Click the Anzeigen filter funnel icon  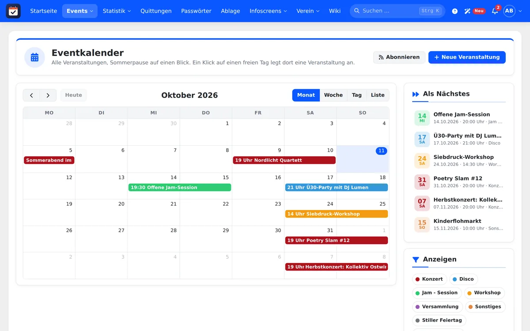pos(416,260)
